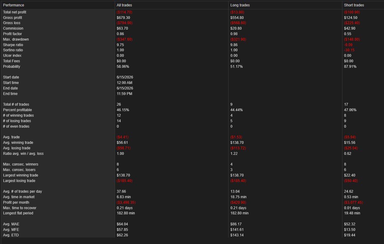
Task: Select Short trades max time to recover 0.01 days
Action: 352,208
